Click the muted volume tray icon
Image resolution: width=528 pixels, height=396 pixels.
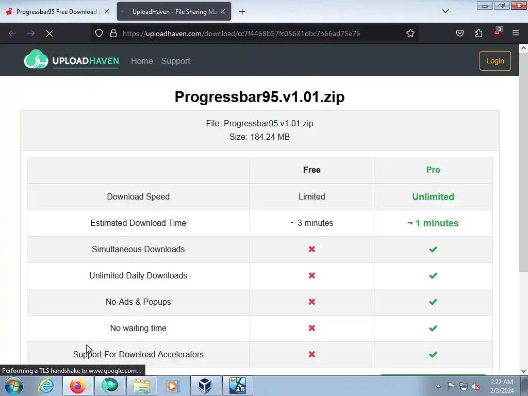tap(476, 387)
